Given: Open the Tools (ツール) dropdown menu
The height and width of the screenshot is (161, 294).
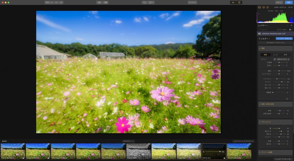Looking at the screenshot, I should [x=192, y=2].
